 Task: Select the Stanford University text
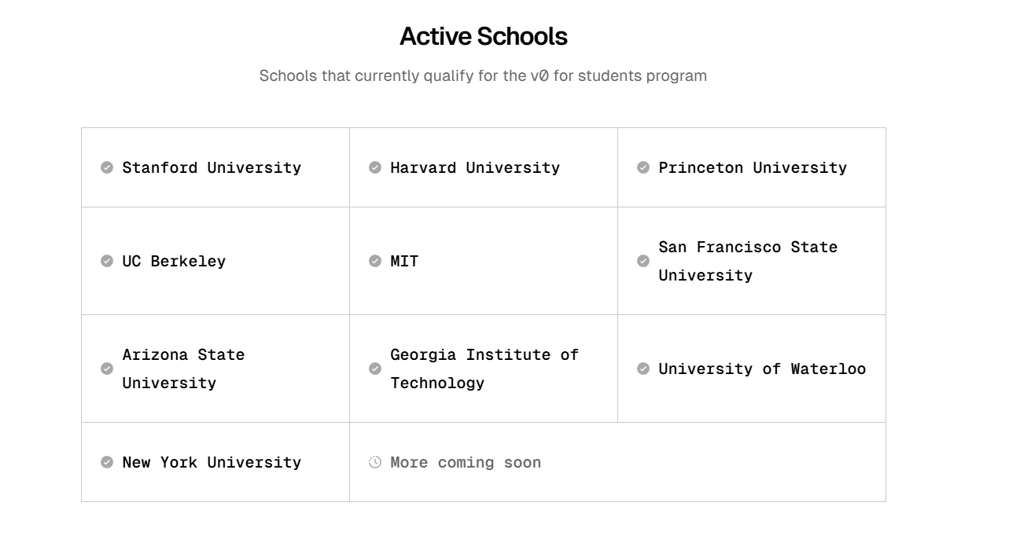click(212, 167)
